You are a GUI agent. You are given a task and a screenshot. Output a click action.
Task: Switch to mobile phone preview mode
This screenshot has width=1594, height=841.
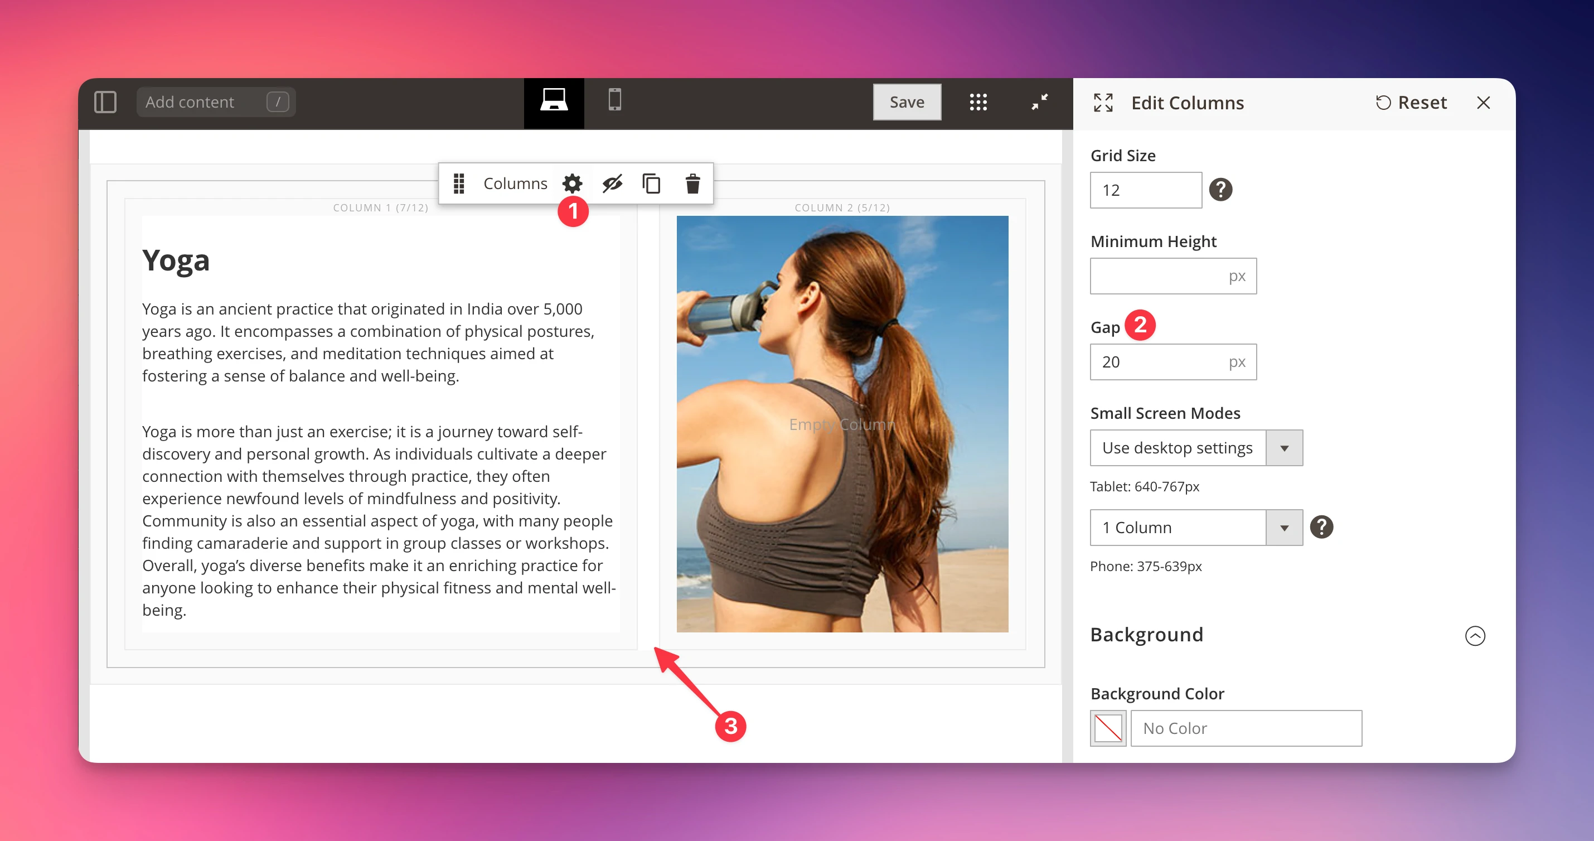point(614,101)
